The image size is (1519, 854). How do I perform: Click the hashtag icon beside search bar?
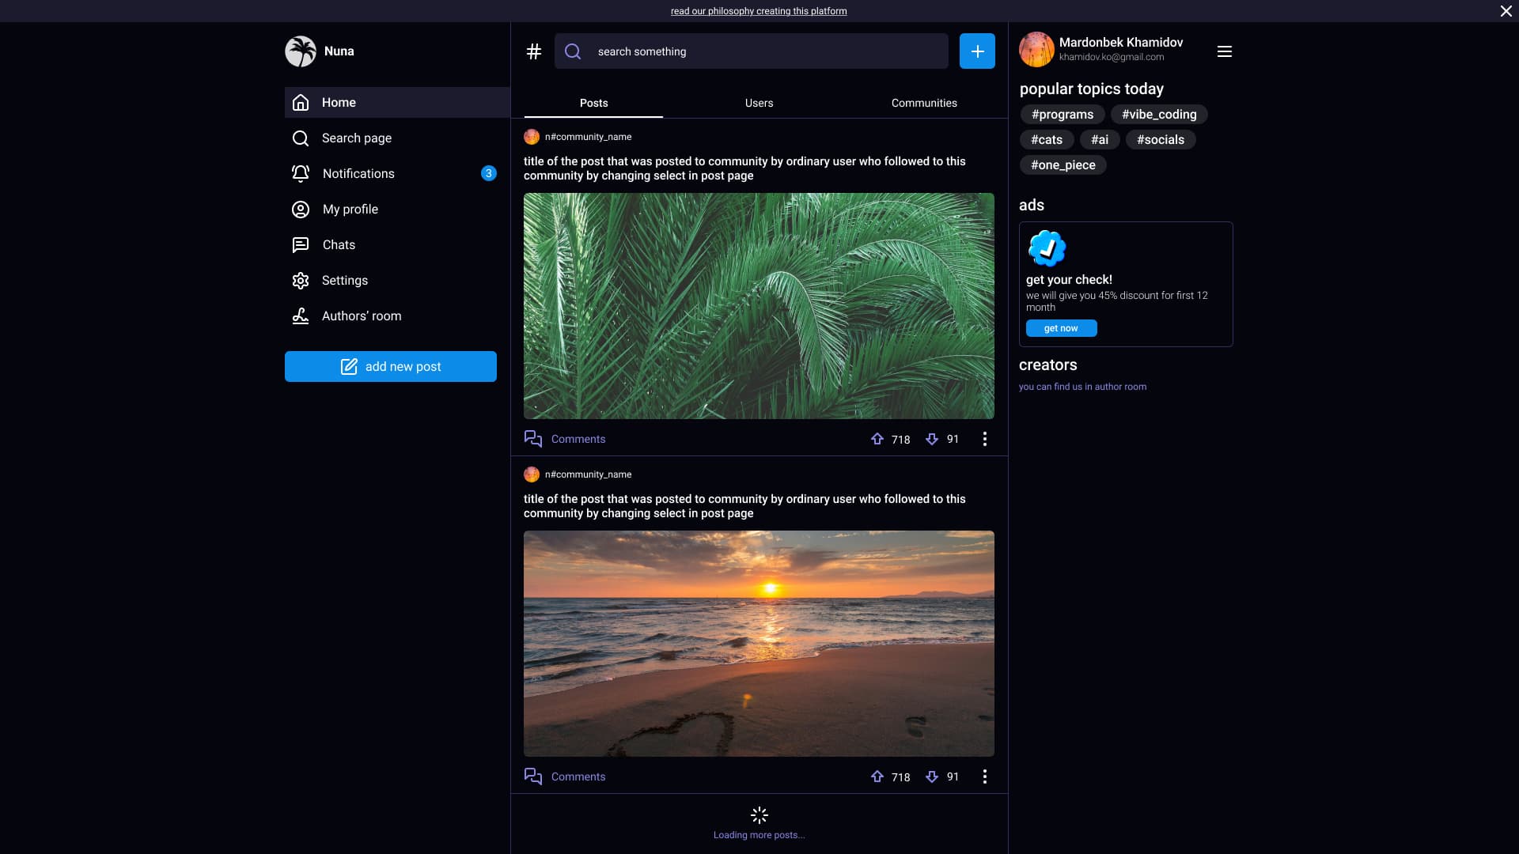point(534,51)
